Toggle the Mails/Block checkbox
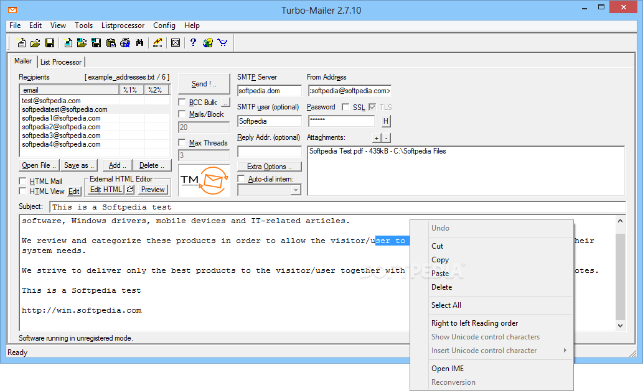The width and height of the screenshot is (643, 391). 182,114
